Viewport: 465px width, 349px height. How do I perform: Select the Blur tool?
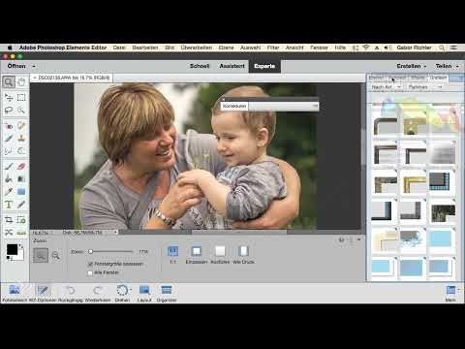9,151
